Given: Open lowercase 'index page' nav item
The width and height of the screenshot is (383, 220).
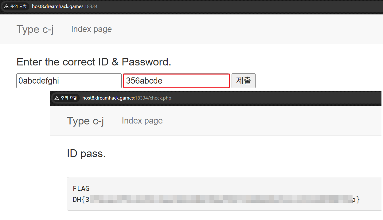Looking at the screenshot, I should pyautogui.click(x=92, y=29).
